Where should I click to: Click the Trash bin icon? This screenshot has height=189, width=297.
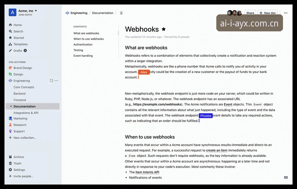click(10, 163)
